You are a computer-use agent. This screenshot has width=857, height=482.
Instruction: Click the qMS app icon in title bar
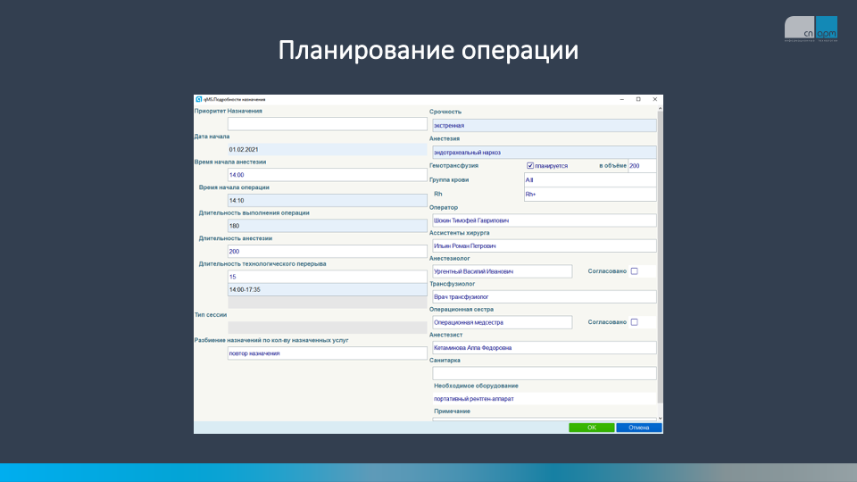click(199, 99)
